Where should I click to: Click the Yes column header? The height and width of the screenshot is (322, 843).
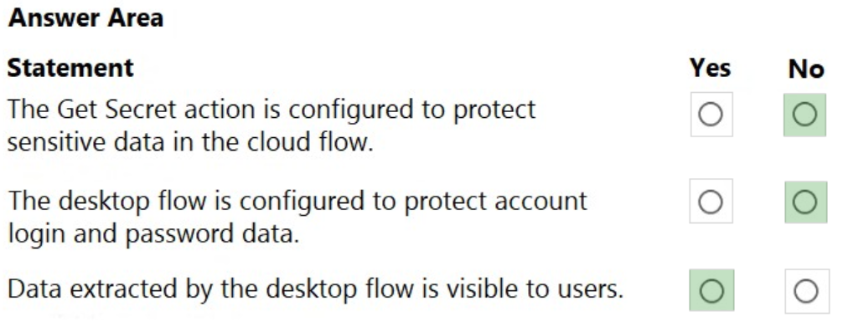tap(711, 68)
